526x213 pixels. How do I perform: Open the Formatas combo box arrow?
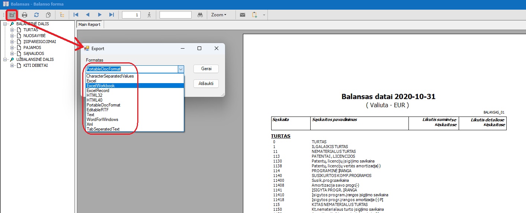181,69
